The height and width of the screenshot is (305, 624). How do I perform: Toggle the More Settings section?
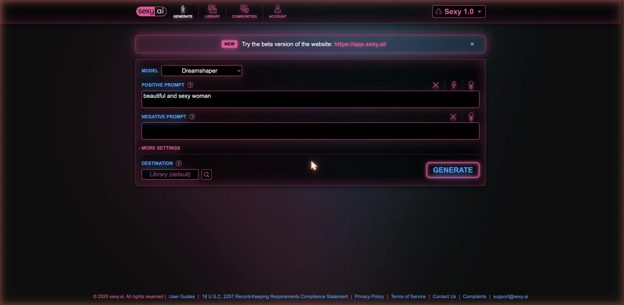(160, 148)
